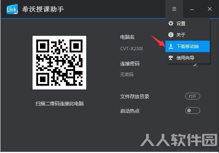
Task: Close the 希沃授课助手 window
Action: coord(210,9)
